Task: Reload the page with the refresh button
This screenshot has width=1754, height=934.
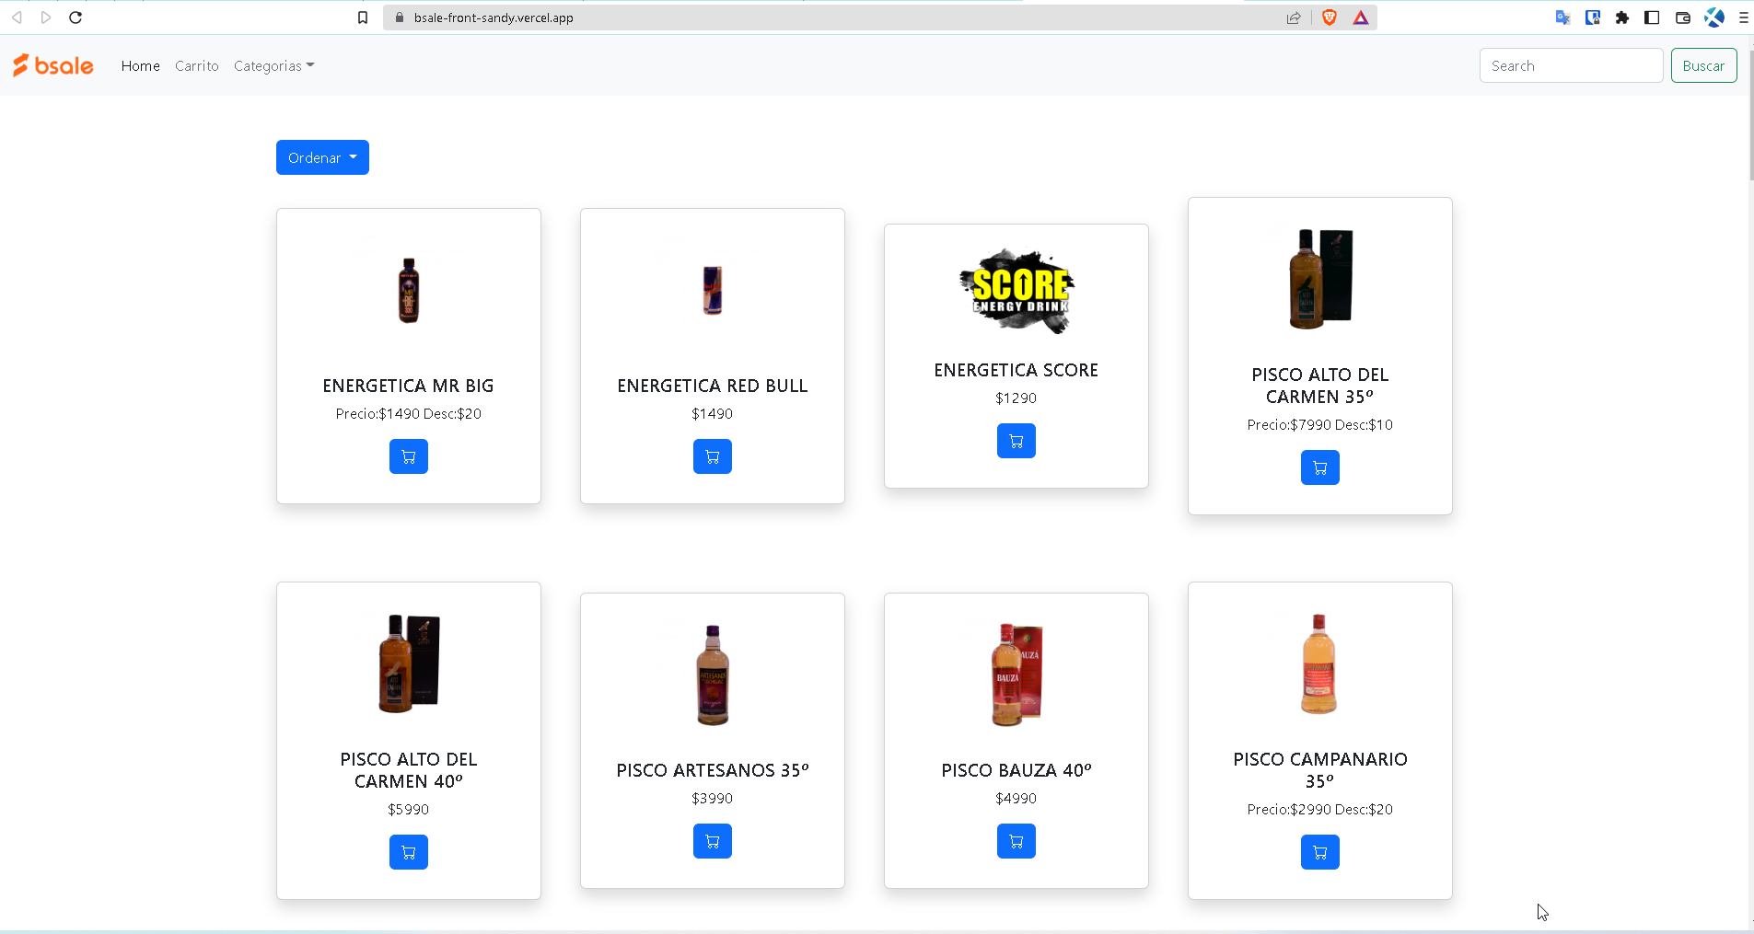Action: [x=76, y=17]
